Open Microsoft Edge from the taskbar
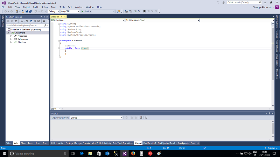 (82, 154)
